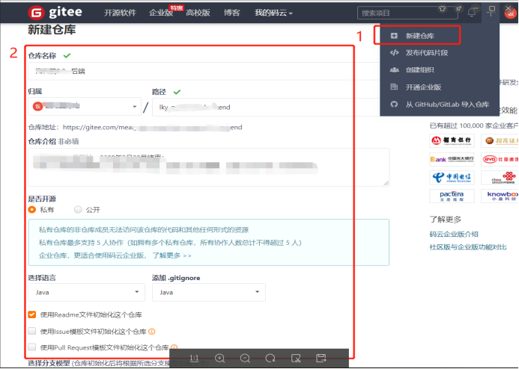Image resolution: width=519 pixels, height=369 pixels.
Task: Choose 开通企业版 from the dropdown menu
Action: 439,87
